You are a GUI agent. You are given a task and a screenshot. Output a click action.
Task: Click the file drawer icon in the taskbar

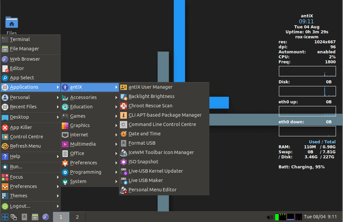pos(34,217)
